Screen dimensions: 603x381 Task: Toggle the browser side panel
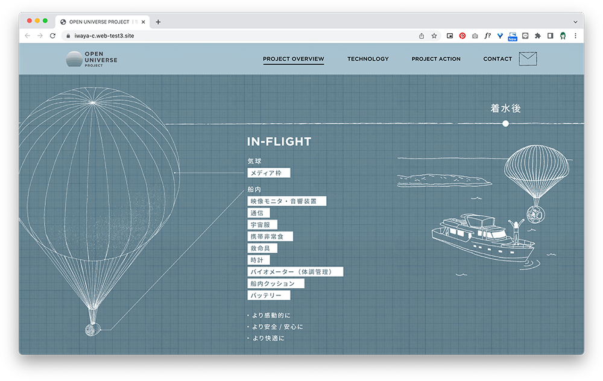coord(550,36)
